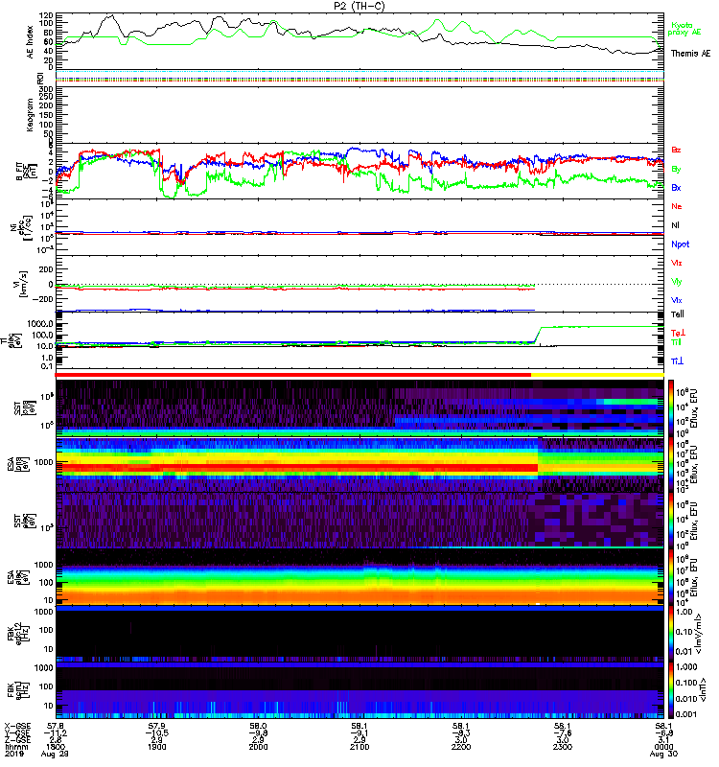Screen dimensions: 719x767
Task: Select the "Kyoto proxy AE" legend label
Action: coord(684,29)
